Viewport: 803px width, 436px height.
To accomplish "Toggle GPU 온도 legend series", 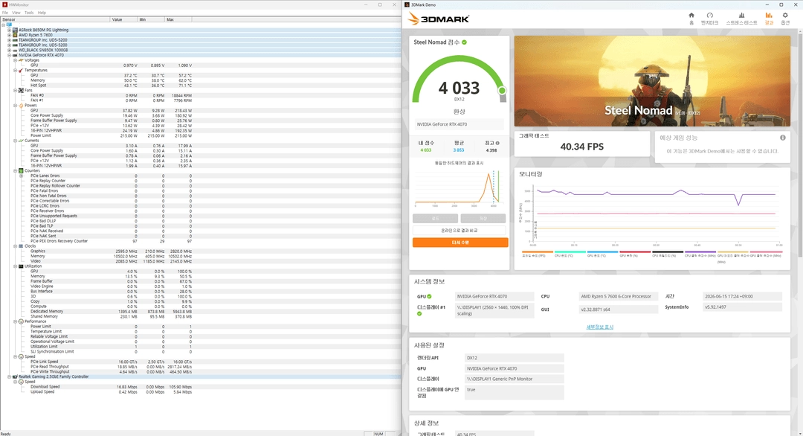I will [603, 254].
